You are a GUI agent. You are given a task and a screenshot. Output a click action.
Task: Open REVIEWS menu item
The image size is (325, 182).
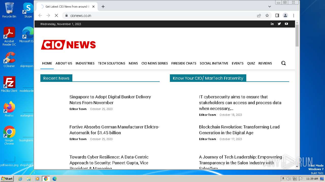[265, 63]
